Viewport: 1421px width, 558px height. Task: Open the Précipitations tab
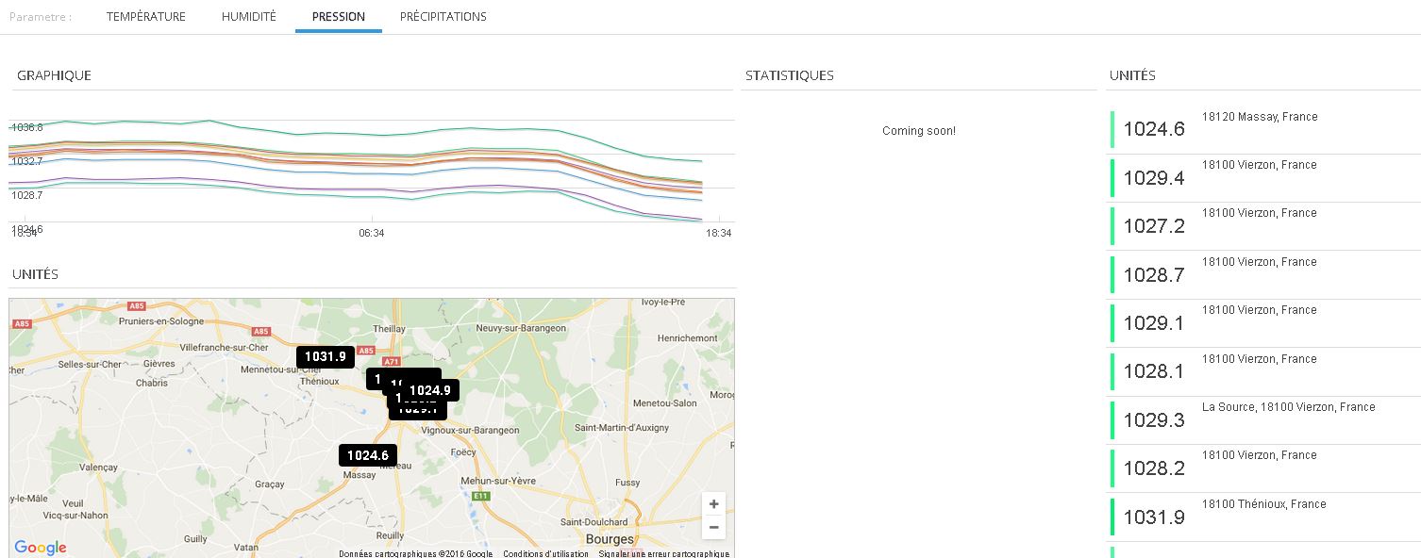point(443,17)
